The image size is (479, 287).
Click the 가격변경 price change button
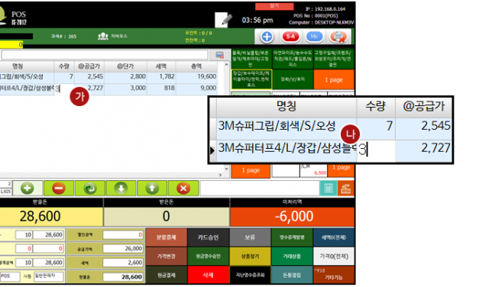point(167,256)
